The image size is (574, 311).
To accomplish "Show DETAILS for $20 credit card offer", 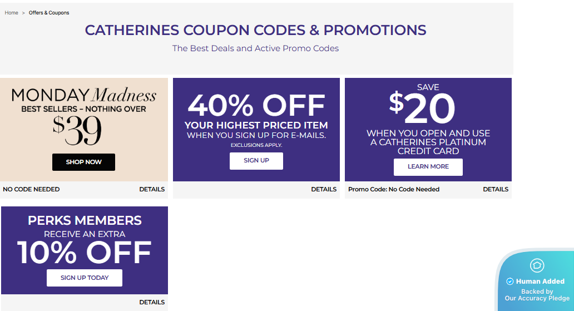I will coord(496,189).
